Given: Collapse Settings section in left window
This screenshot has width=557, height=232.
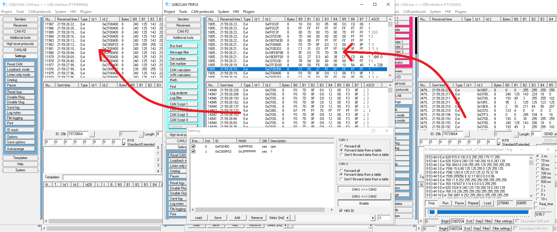Looking at the screenshot, I should (20, 56).
